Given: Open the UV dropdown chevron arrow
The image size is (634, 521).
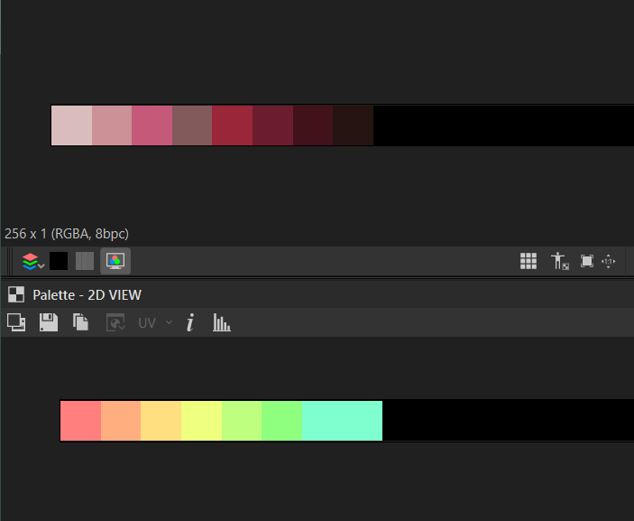Looking at the screenshot, I should (170, 322).
